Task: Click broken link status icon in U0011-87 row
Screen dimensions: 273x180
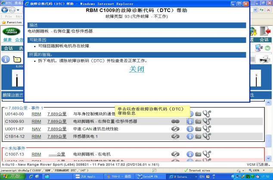Action: tap(175, 129)
